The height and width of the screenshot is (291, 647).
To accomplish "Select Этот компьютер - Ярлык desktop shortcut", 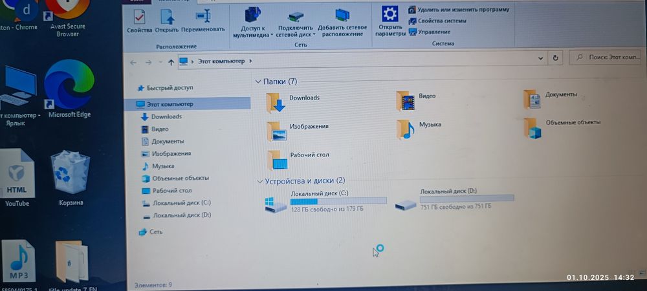I will coord(19,96).
